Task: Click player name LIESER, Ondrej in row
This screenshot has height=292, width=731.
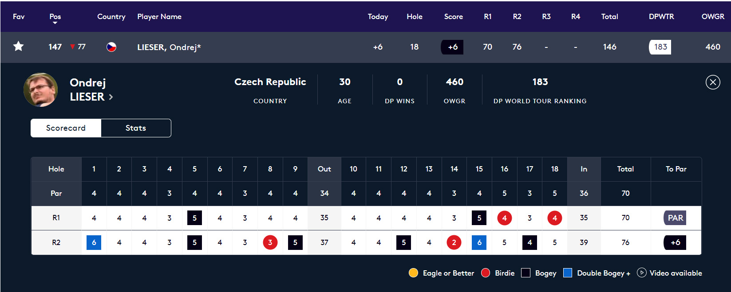Action: [169, 47]
